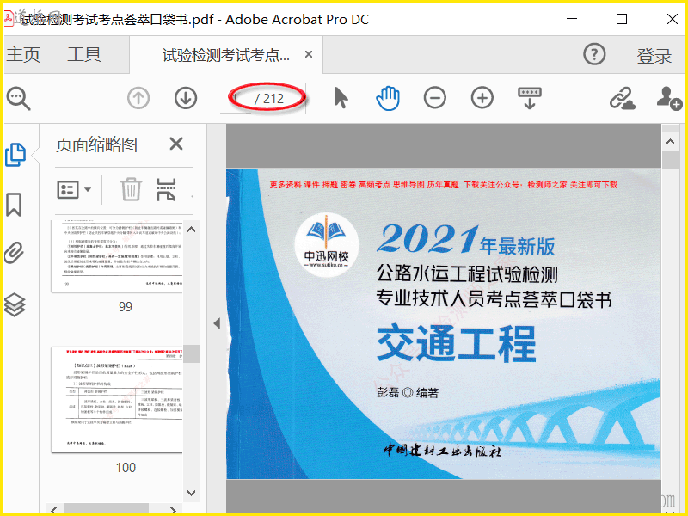Click the add people share icon
This screenshot has height=516, width=688.
pos(669,98)
